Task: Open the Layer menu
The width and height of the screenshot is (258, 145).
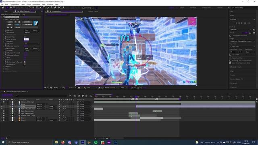Action: (x=23, y=4)
